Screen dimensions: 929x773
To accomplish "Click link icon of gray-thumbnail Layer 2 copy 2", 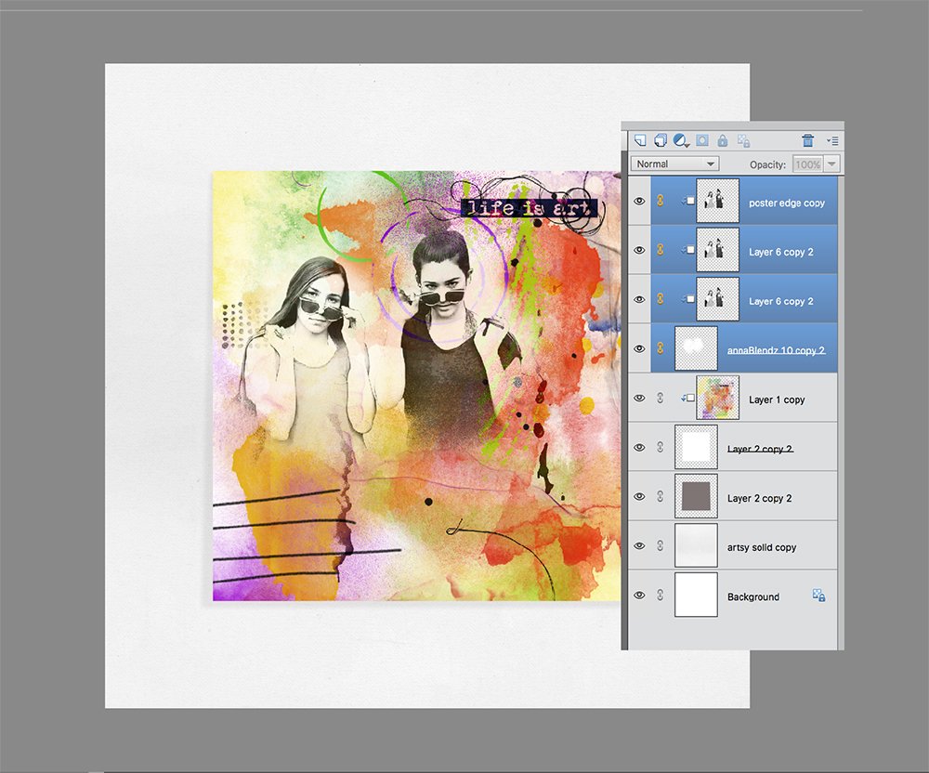I will [660, 496].
